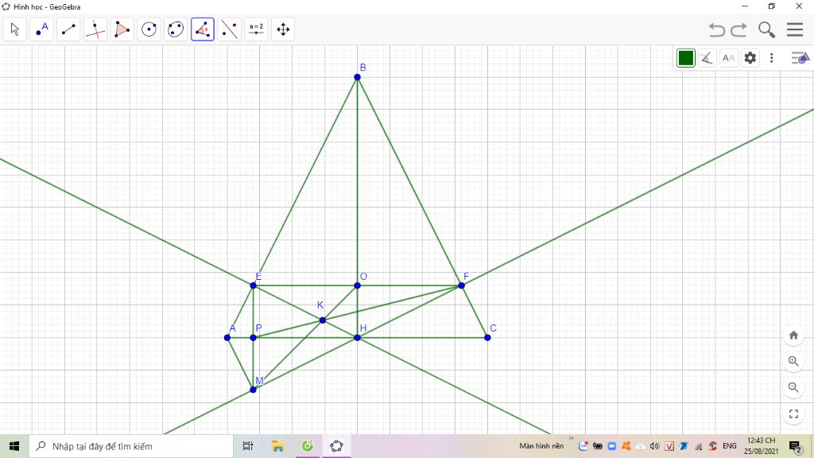
Task: Select point P near point A
Action: (x=254, y=337)
